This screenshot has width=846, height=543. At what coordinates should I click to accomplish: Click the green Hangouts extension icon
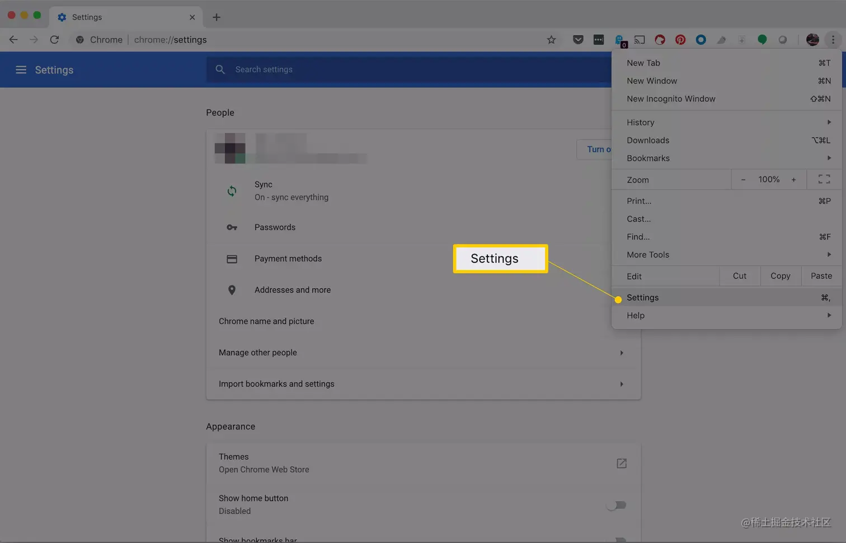click(x=762, y=39)
